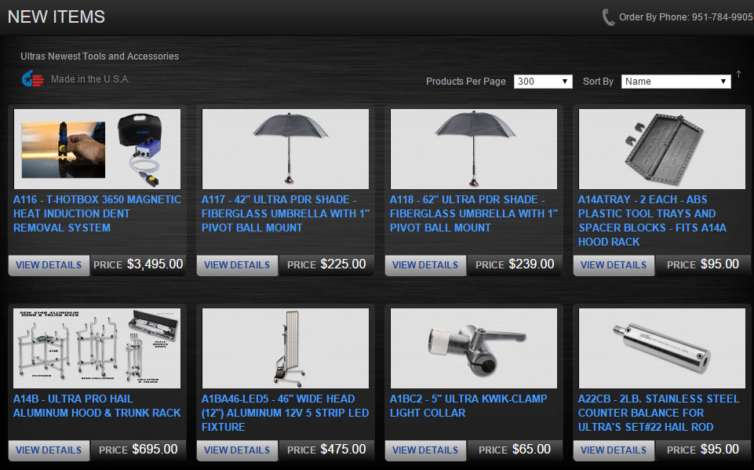Click the NEW ITEMS page heading
The height and width of the screenshot is (470, 754).
coord(56,16)
